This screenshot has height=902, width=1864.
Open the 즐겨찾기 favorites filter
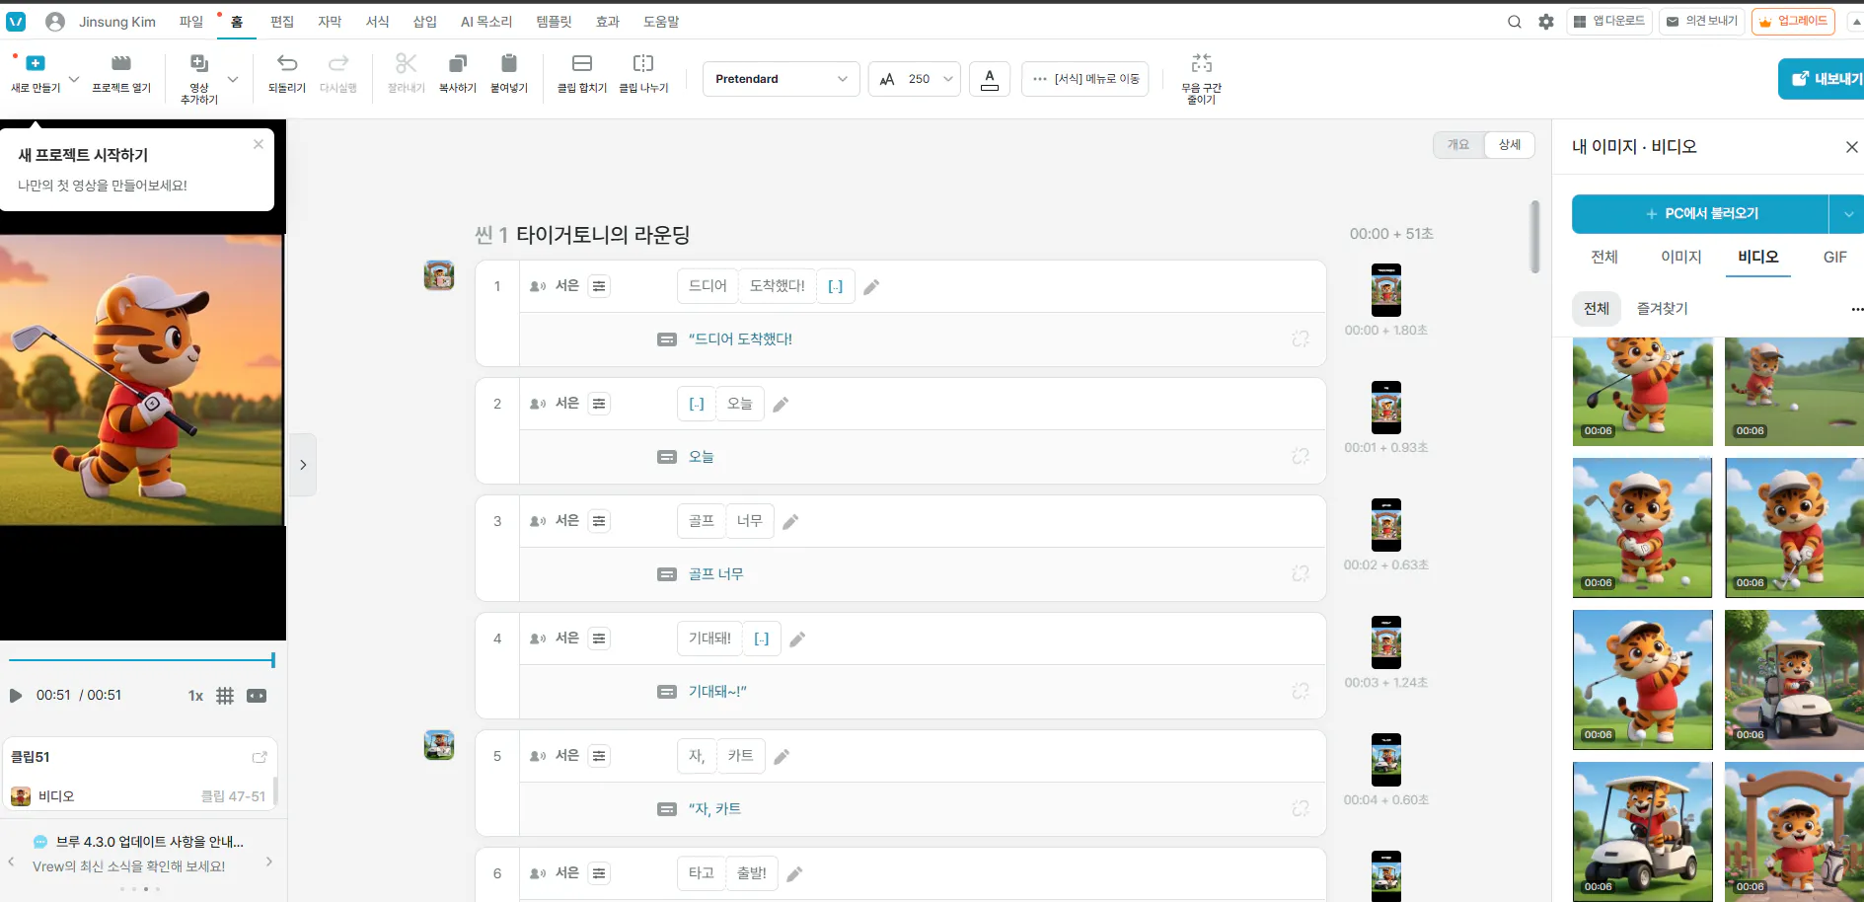tap(1663, 309)
